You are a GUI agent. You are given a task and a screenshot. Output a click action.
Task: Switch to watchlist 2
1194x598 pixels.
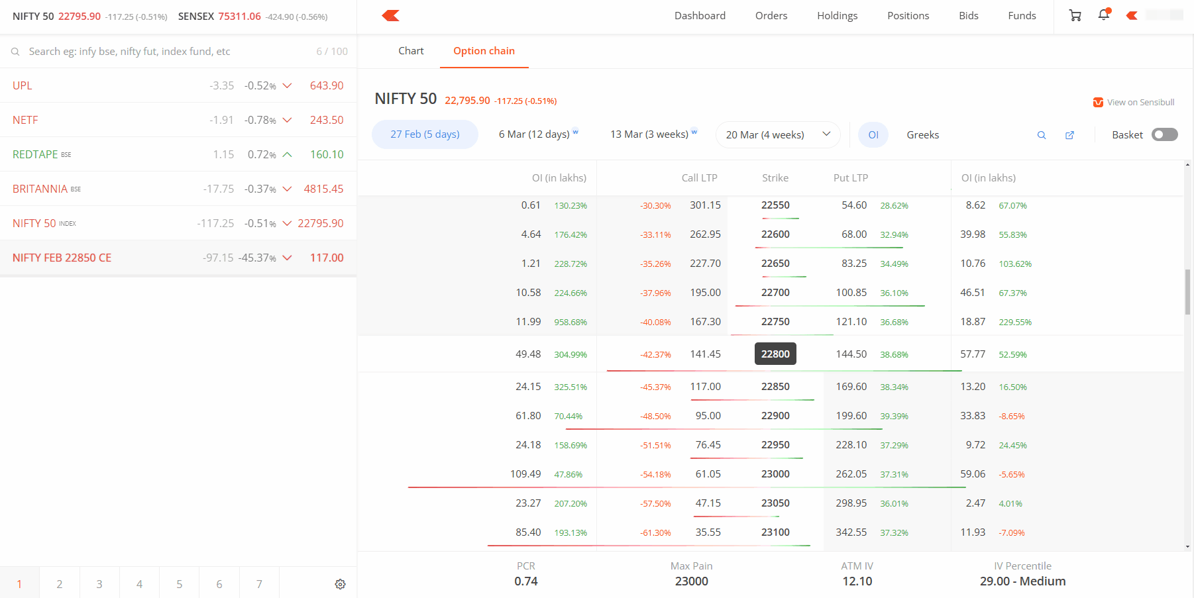coord(60,584)
